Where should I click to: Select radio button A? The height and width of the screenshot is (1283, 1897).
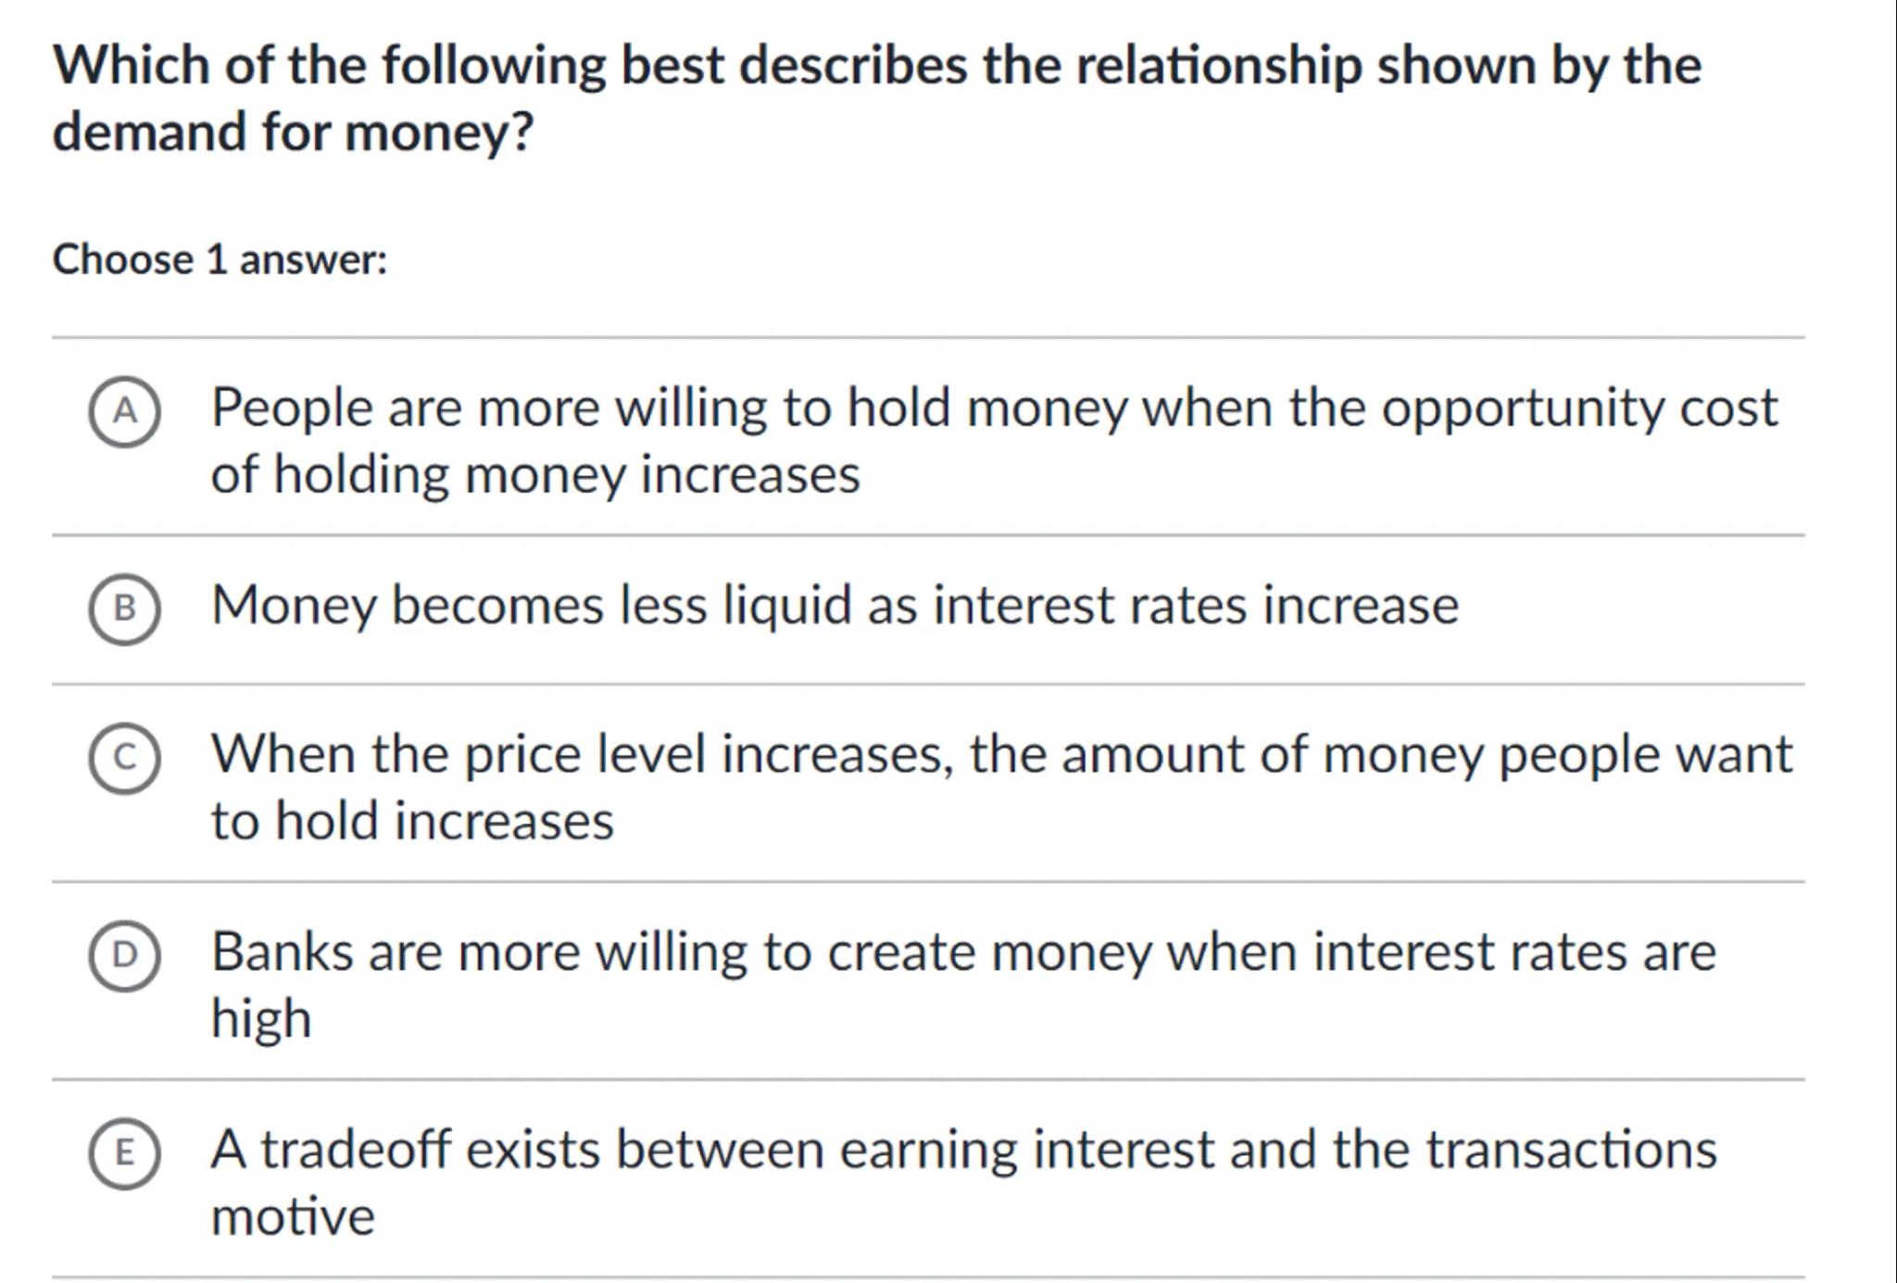[x=124, y=412]
